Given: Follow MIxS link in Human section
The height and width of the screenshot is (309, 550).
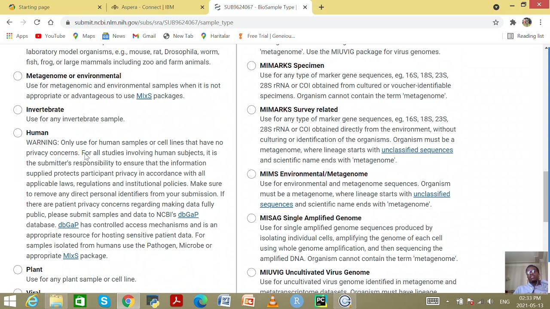Looking at the screenshot, I should 71,256.
